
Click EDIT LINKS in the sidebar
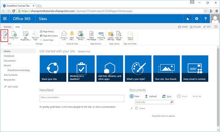coord(11,87)
